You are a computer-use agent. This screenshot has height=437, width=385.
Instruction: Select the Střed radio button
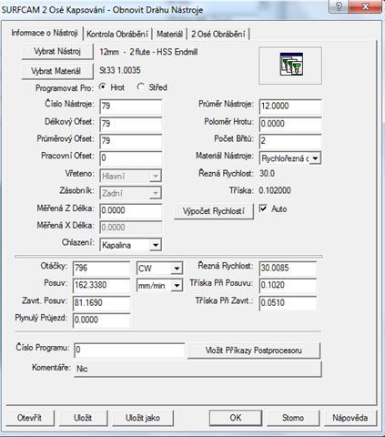coord(140,87)
